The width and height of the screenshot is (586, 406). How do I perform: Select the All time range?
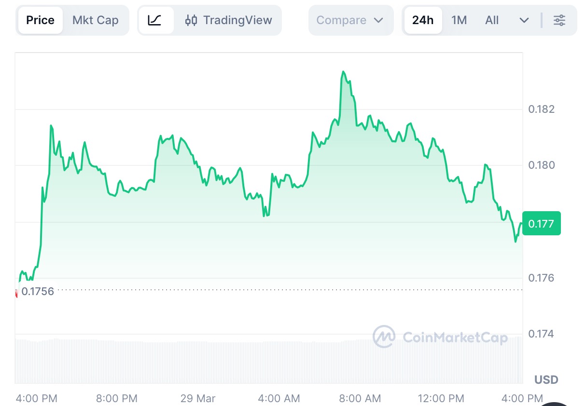[492, 20]
